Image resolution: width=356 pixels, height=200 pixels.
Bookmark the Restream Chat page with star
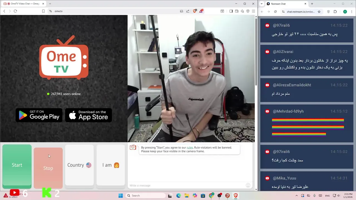coord(319,12)
